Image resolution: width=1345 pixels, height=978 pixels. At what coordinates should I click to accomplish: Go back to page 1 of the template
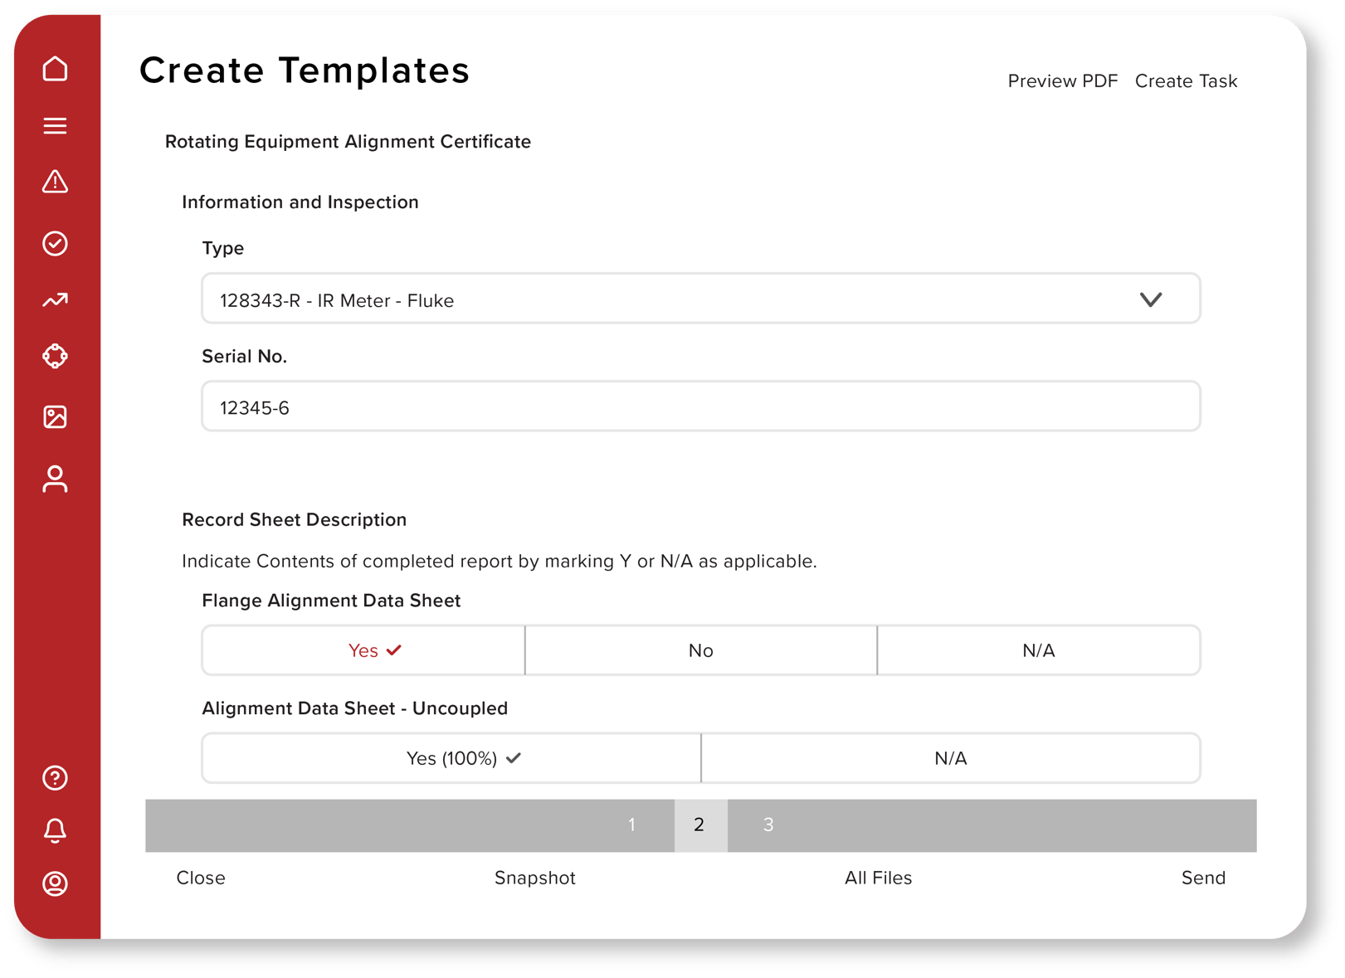click(632, 825)
